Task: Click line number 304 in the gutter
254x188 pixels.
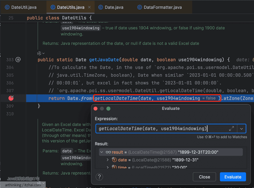Action: point(10,67)
